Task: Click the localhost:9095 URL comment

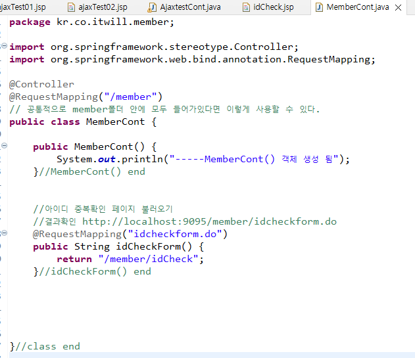Action: (x=209, y=221)
